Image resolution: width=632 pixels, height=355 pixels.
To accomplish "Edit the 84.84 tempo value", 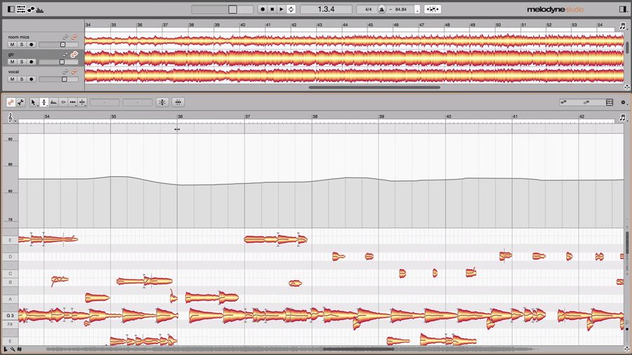I will pos(401,9).
